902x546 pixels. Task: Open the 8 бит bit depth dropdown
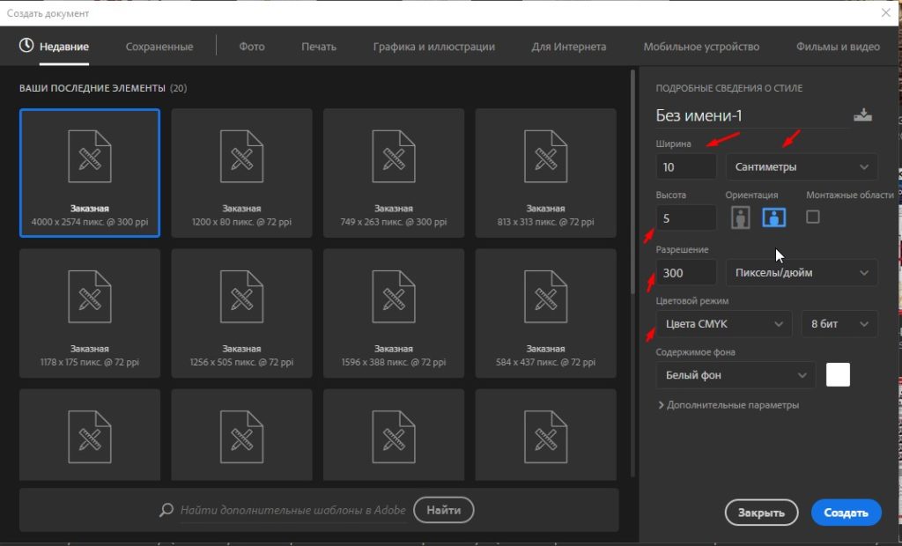[x=839, y=324]
